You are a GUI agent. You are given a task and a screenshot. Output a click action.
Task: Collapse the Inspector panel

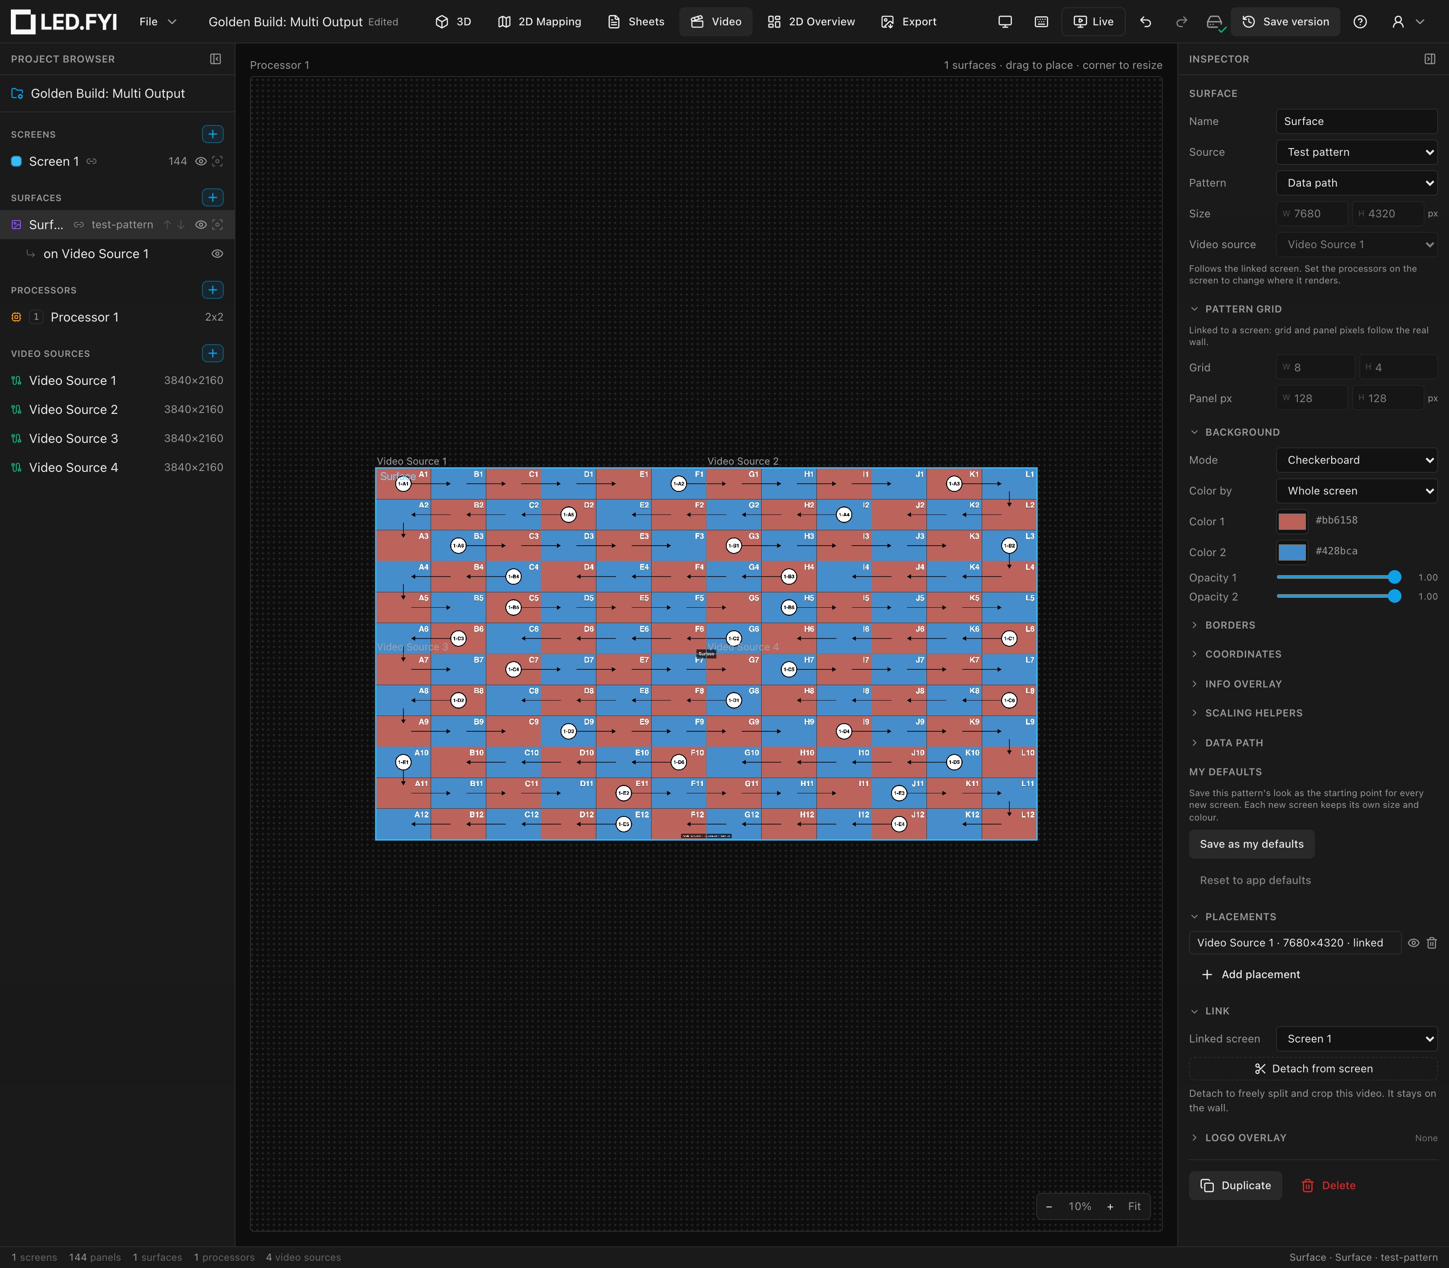tap(1430, 59)
